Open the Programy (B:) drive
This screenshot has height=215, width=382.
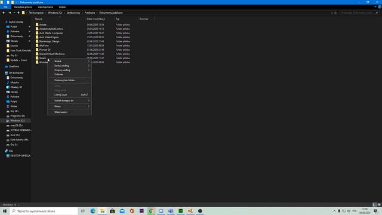click(17, 116)
